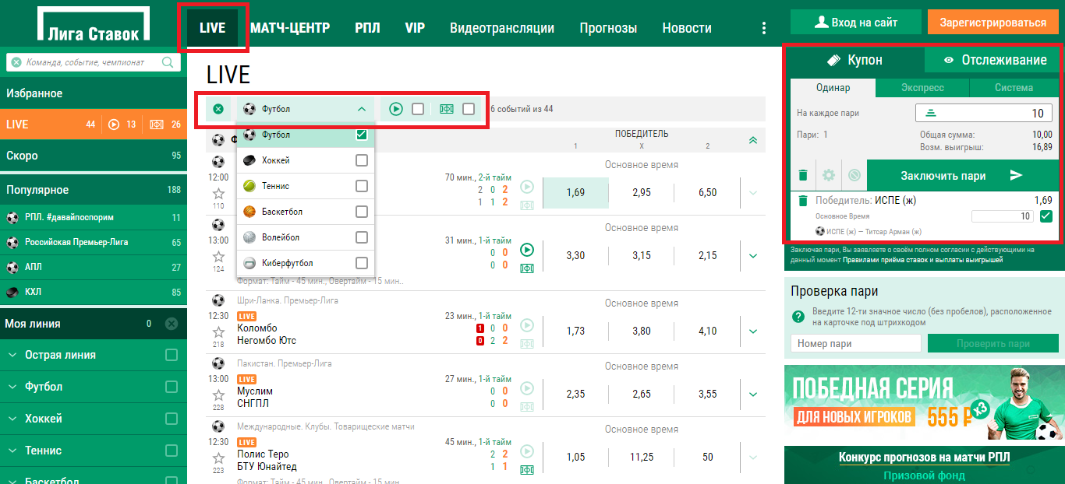Open the LIVE tab in top navigation
1065x484 pixels.
click(212, 28)
